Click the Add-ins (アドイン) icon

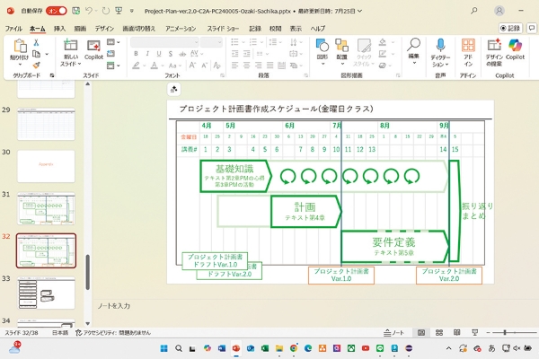pyautogui.click(x=468, y=46)
